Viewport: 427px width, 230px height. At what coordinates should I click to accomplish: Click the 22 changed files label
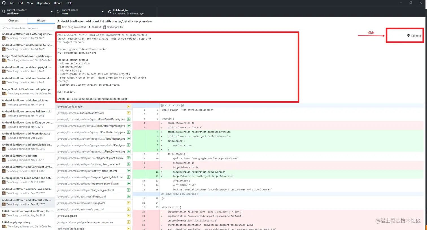click(x=114, y=27)
